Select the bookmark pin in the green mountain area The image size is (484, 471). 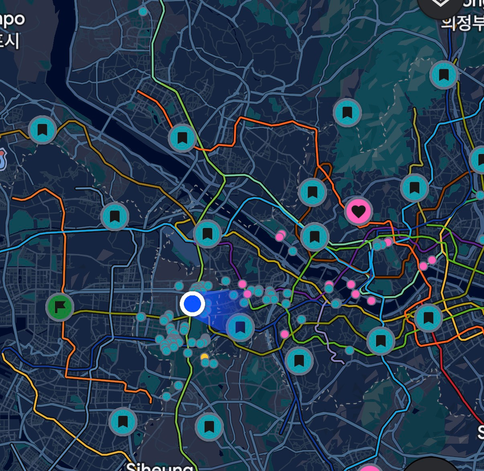tap(347, 113)
